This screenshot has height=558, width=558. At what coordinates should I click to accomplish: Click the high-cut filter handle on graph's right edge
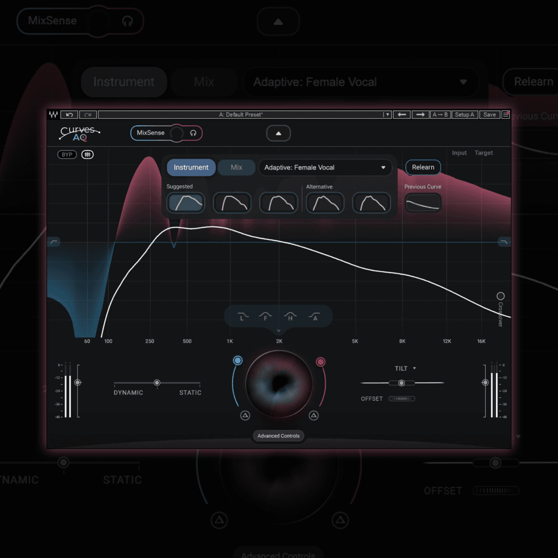504,242
